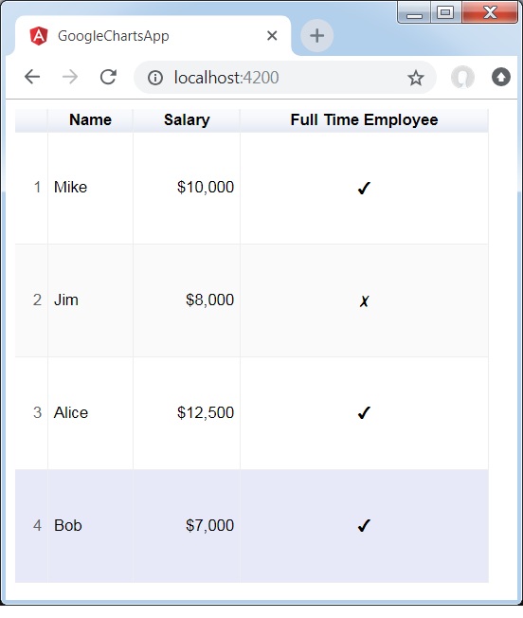The image size is (523, 618).
Task: Bookmark this page with star icon
Action: (x=415, y=78)
